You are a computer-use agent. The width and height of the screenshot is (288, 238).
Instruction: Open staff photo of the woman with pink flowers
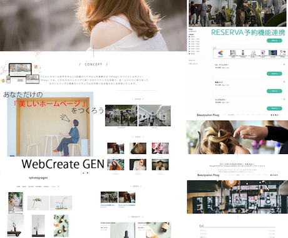[x=160, y=148]
